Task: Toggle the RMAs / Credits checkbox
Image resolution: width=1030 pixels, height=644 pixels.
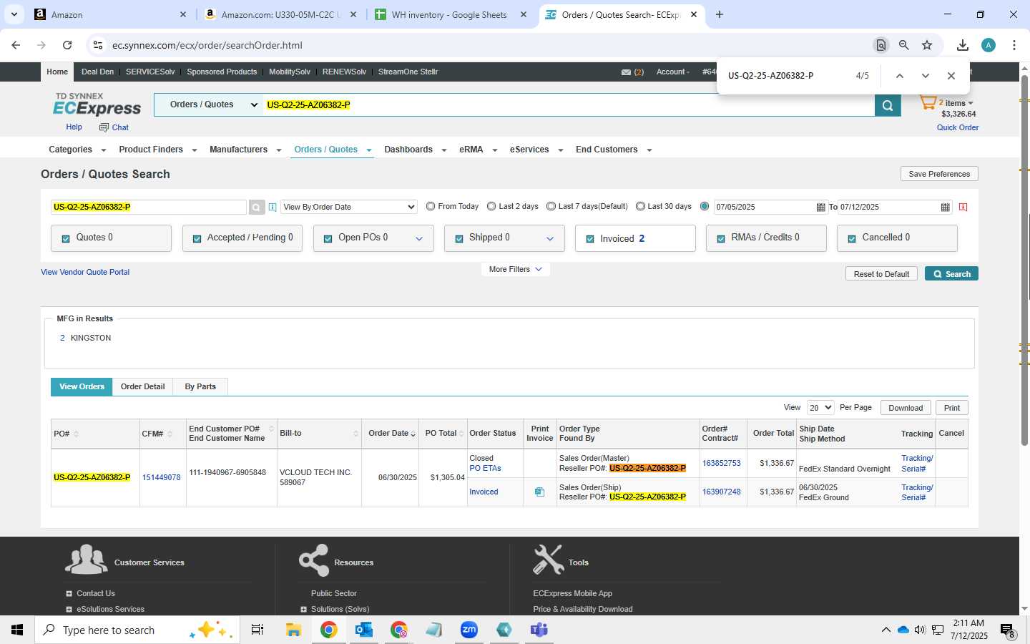Action: [x=721, y=239]
